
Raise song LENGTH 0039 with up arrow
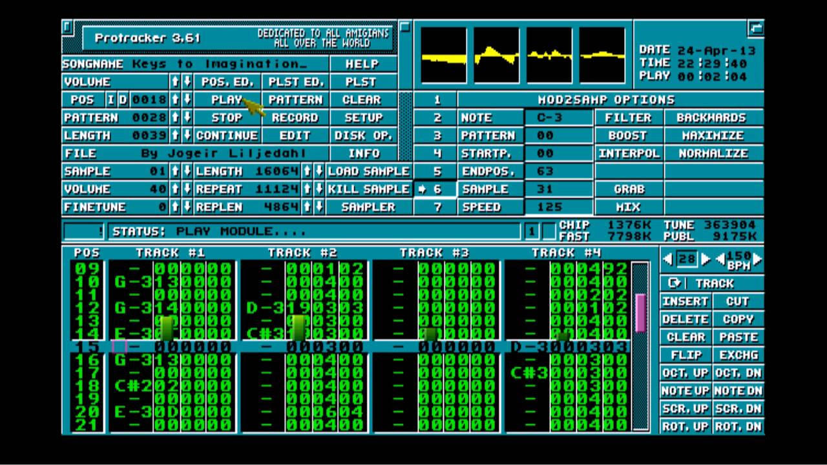pos(174,136)
